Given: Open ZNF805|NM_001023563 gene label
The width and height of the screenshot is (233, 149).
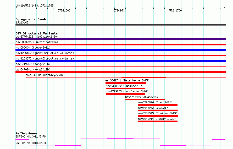Looking at the screenshot, I should [31, 143].
